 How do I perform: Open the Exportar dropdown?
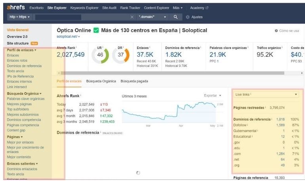212,96
